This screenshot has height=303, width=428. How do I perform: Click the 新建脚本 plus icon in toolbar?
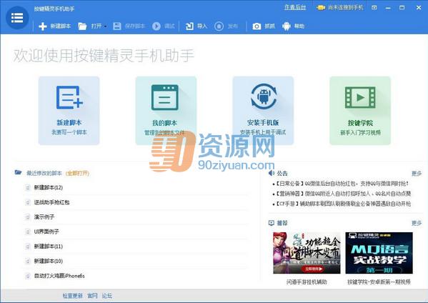[43, 26]
